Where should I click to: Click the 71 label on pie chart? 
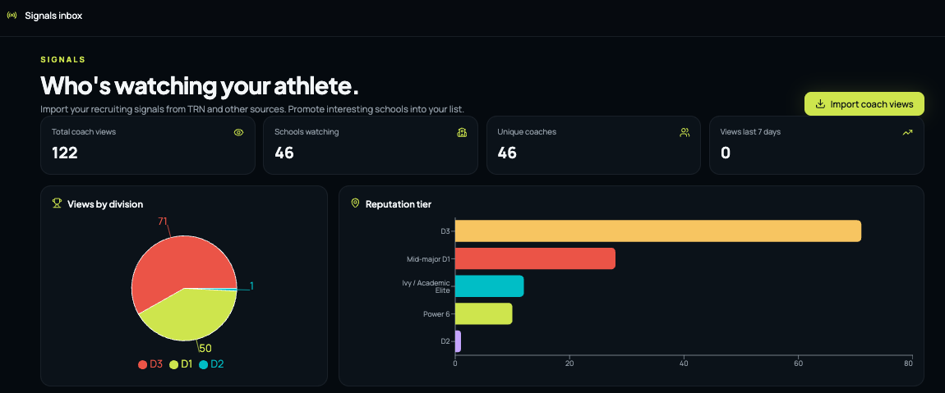click(x=162, y=221)
